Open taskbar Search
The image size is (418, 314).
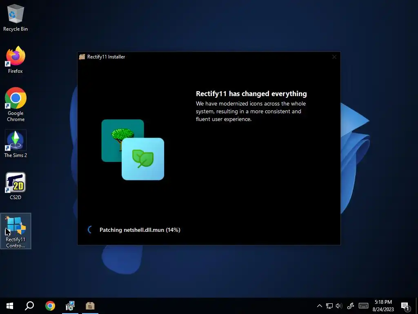29,306
